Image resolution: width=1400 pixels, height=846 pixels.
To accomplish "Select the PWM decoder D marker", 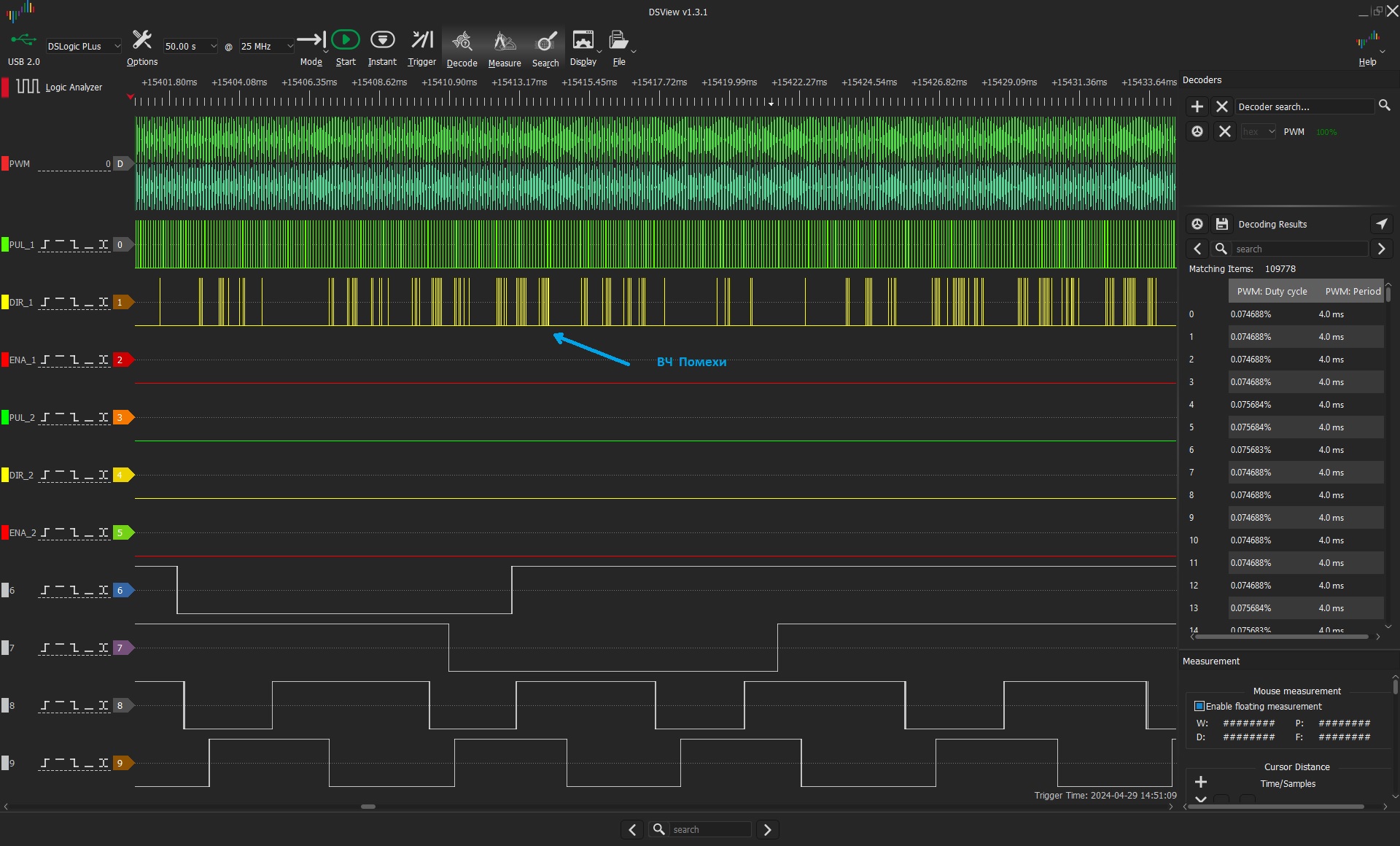I will [122, 164].
